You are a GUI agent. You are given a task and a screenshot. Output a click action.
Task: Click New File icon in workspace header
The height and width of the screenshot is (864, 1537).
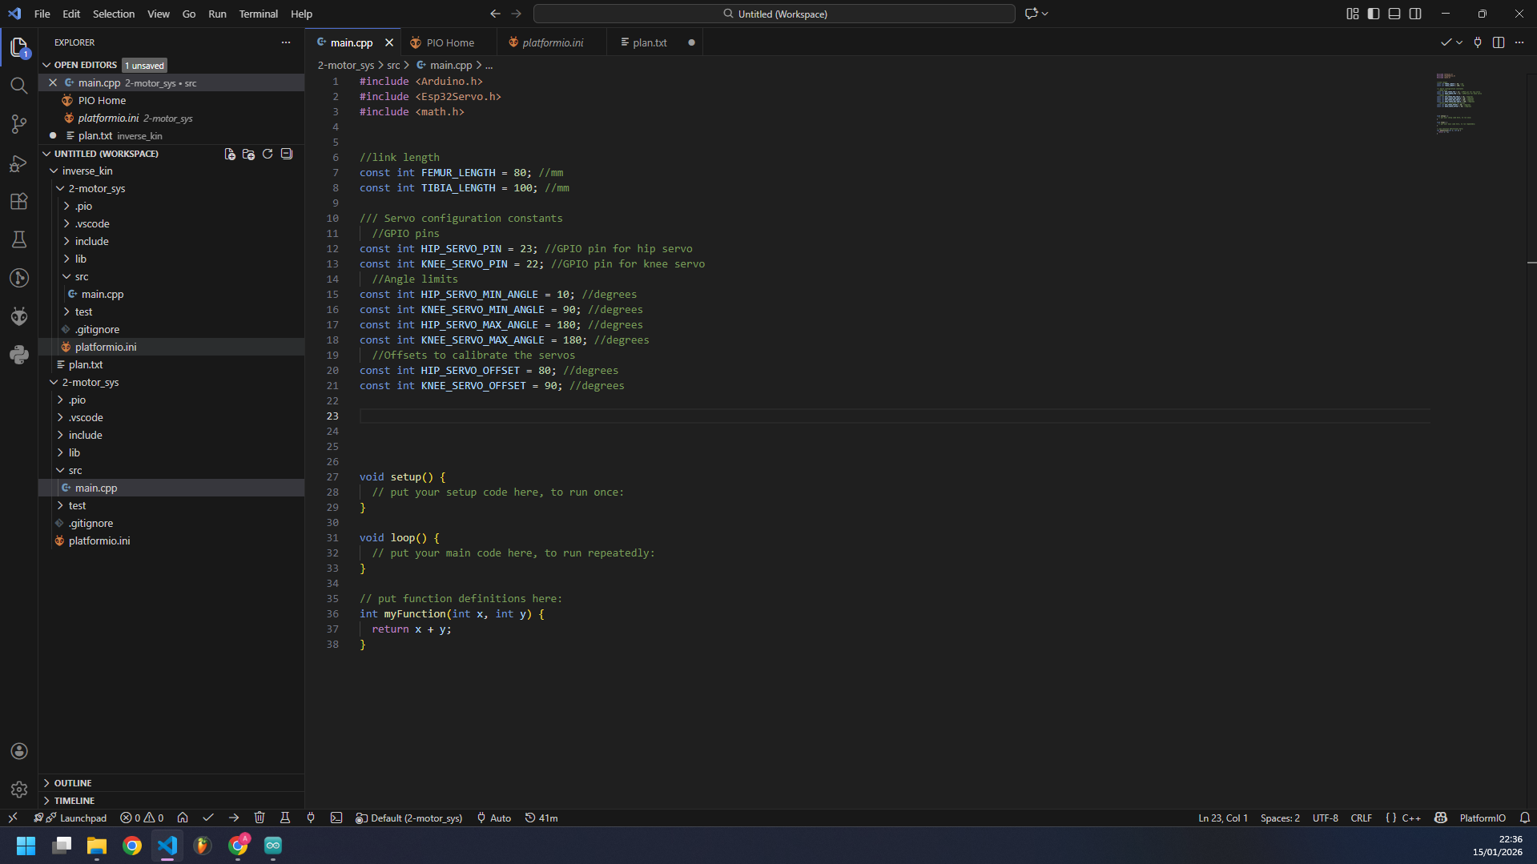click(x=230, y=154)
